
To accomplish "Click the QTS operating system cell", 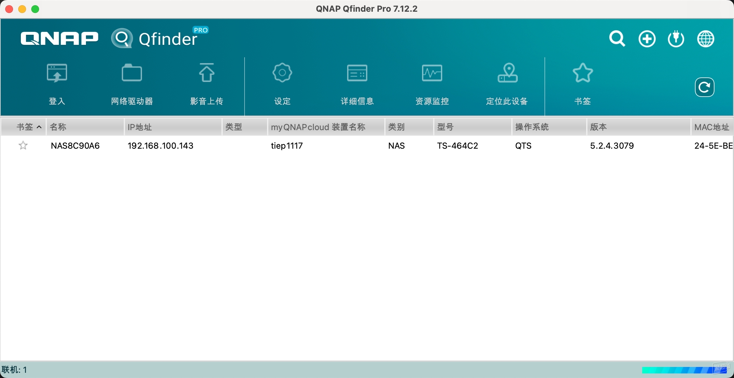I will coord(523,146).
